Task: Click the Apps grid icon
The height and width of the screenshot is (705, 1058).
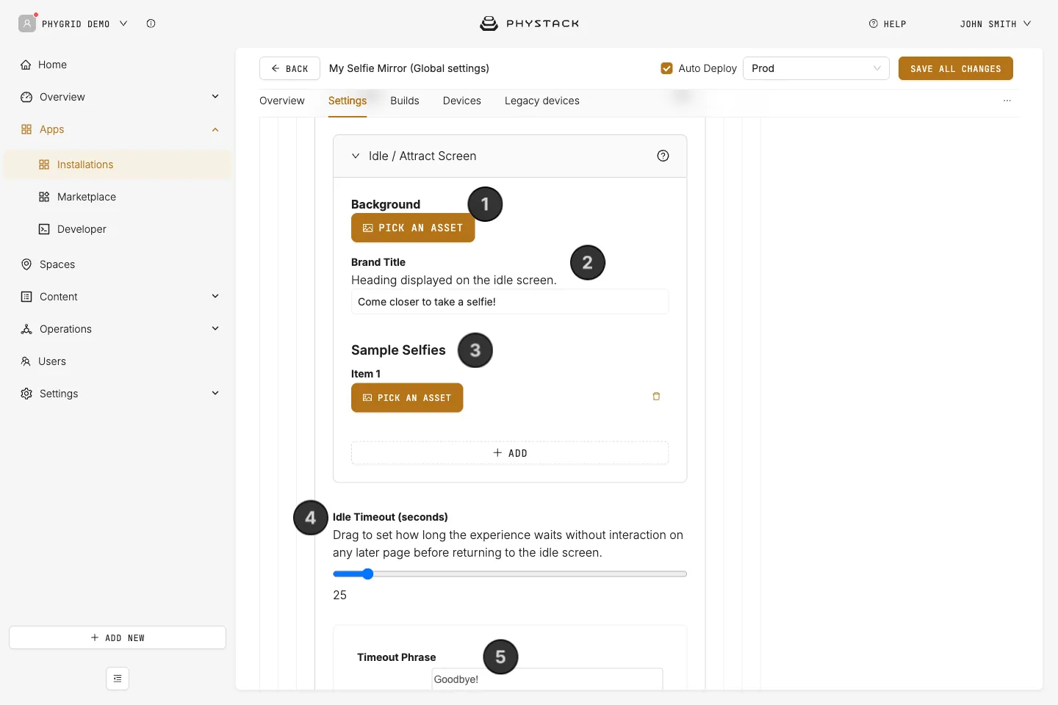Action: [26, 129]
